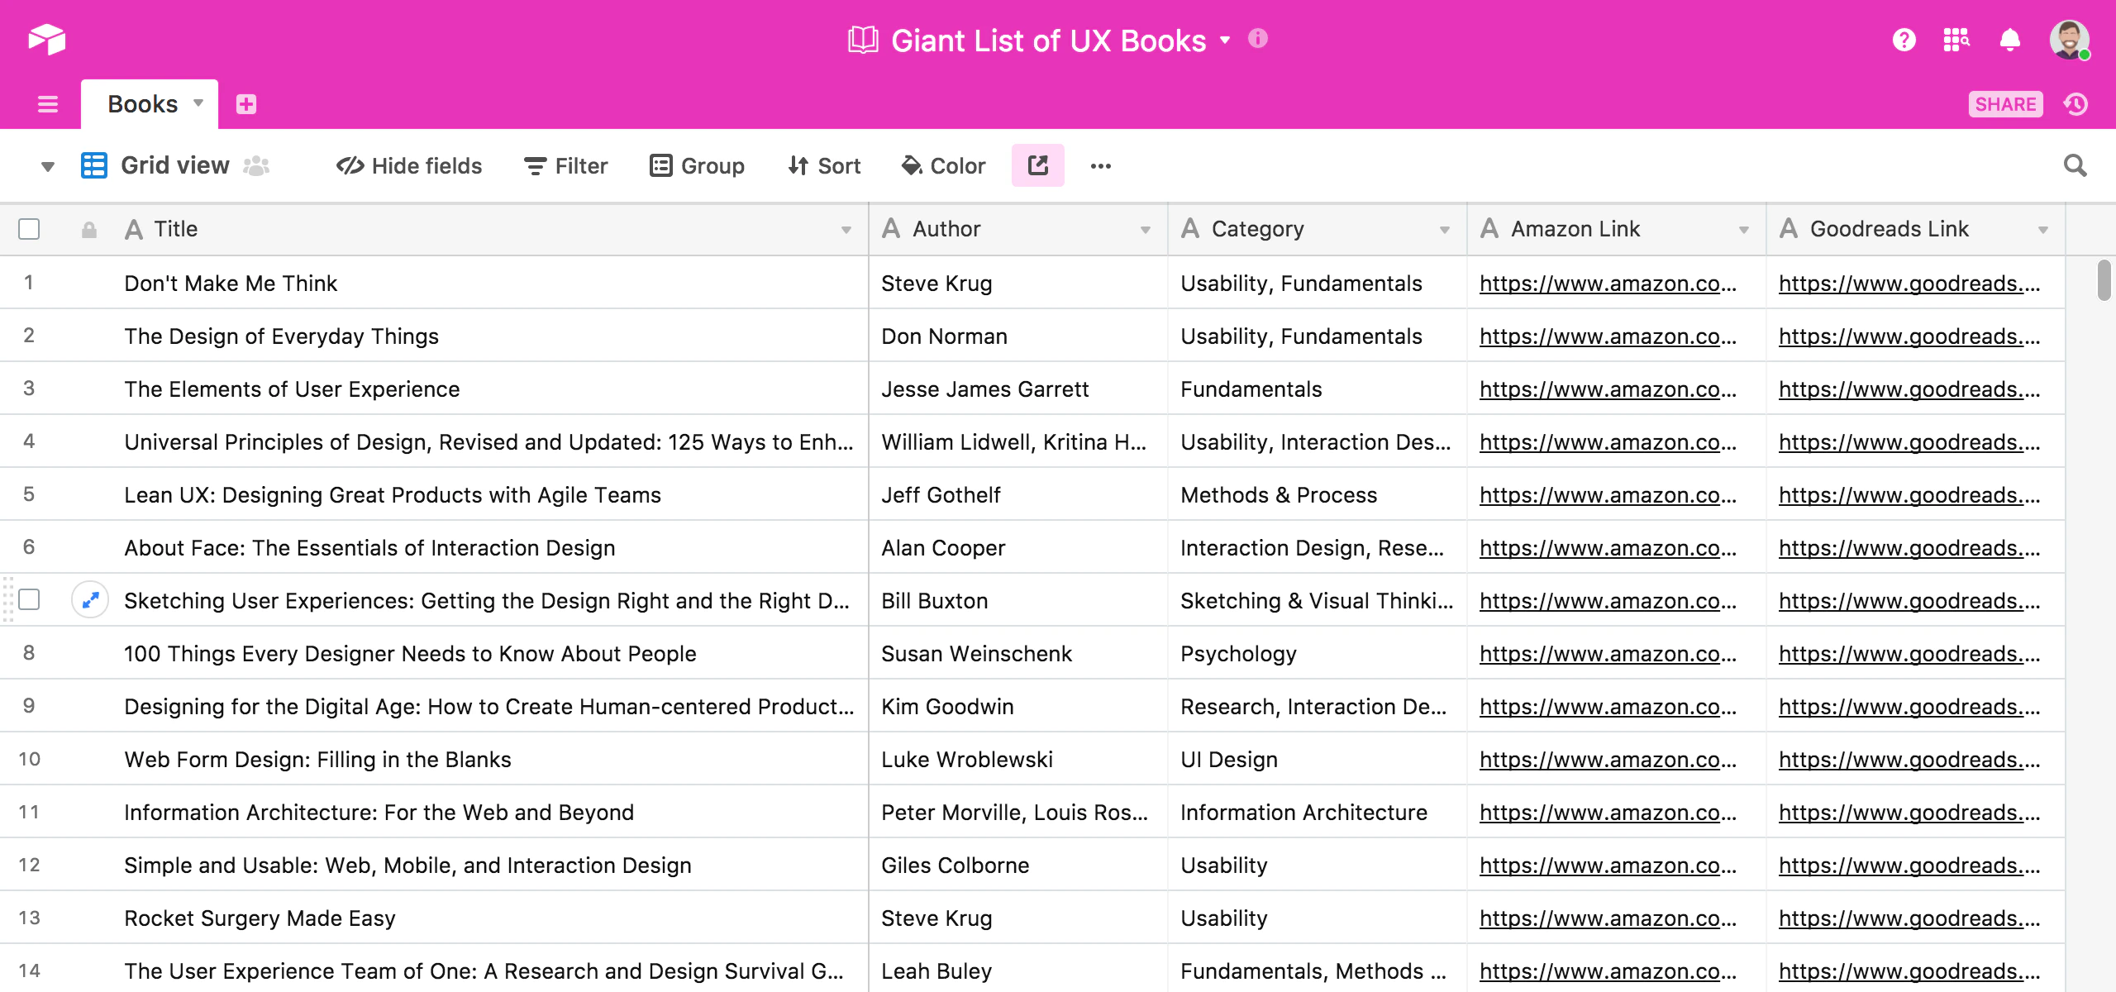Open the Title column dropdown menu
Viewport: 2116px width, 992px height.
coord(846,230)
